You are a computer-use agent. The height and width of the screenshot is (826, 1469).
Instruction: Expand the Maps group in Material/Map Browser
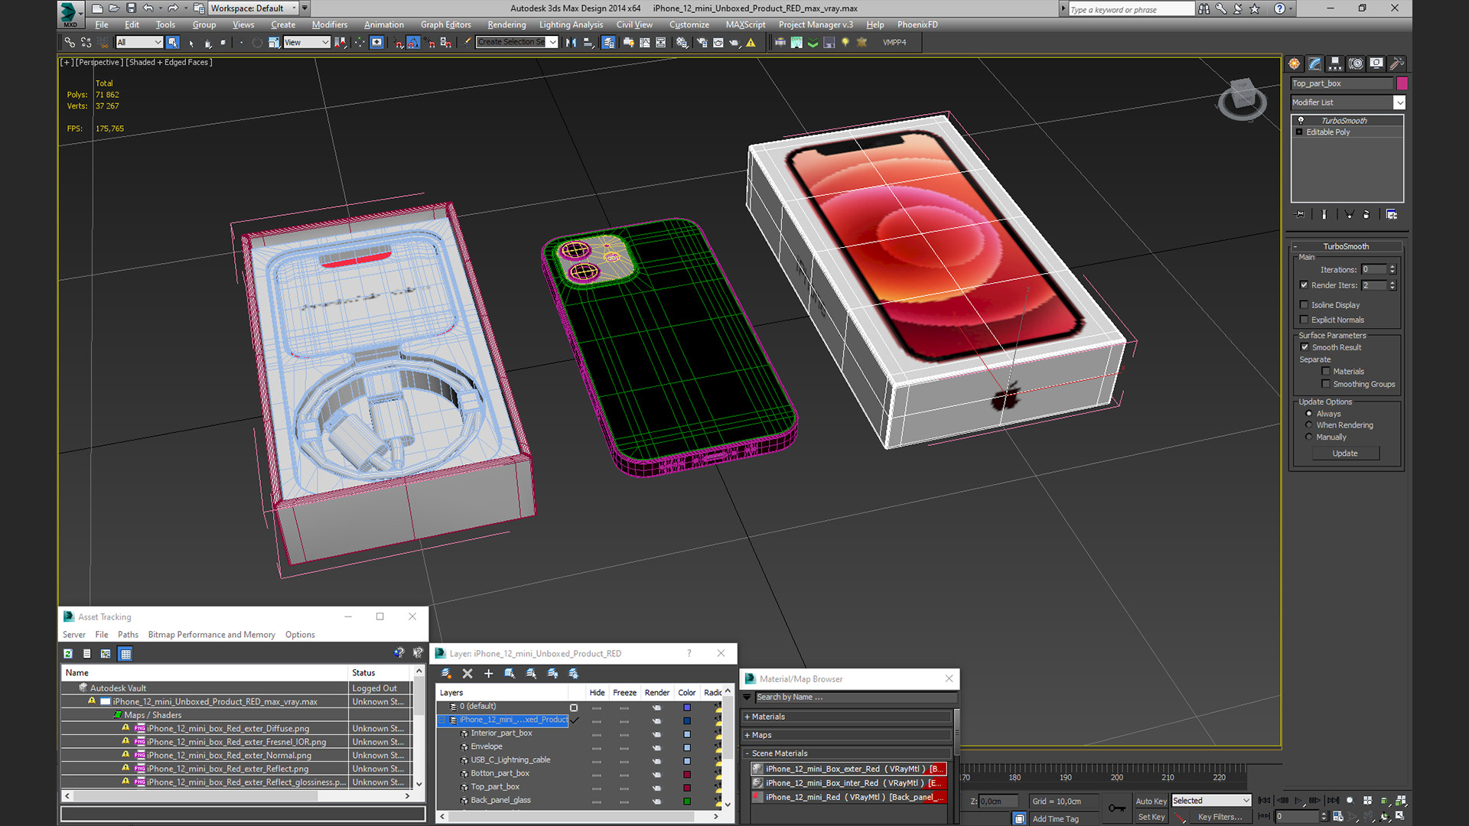click(847, 736)
